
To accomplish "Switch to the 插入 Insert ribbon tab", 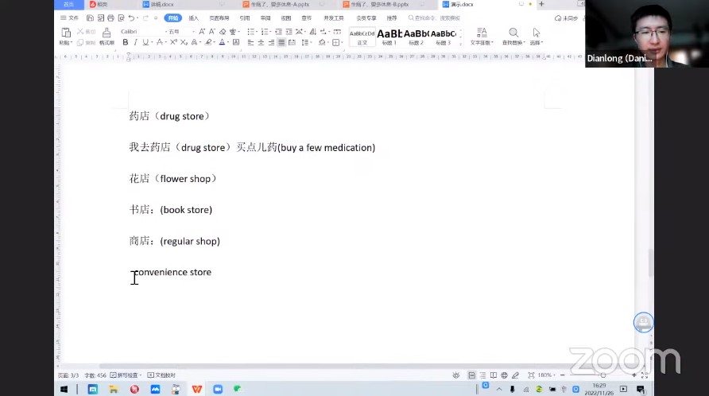I will point(193,18).
